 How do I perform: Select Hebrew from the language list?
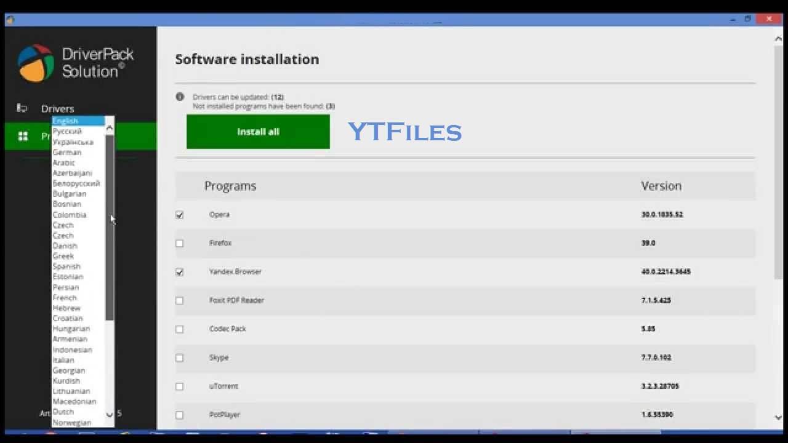click(x=78, y=308)
